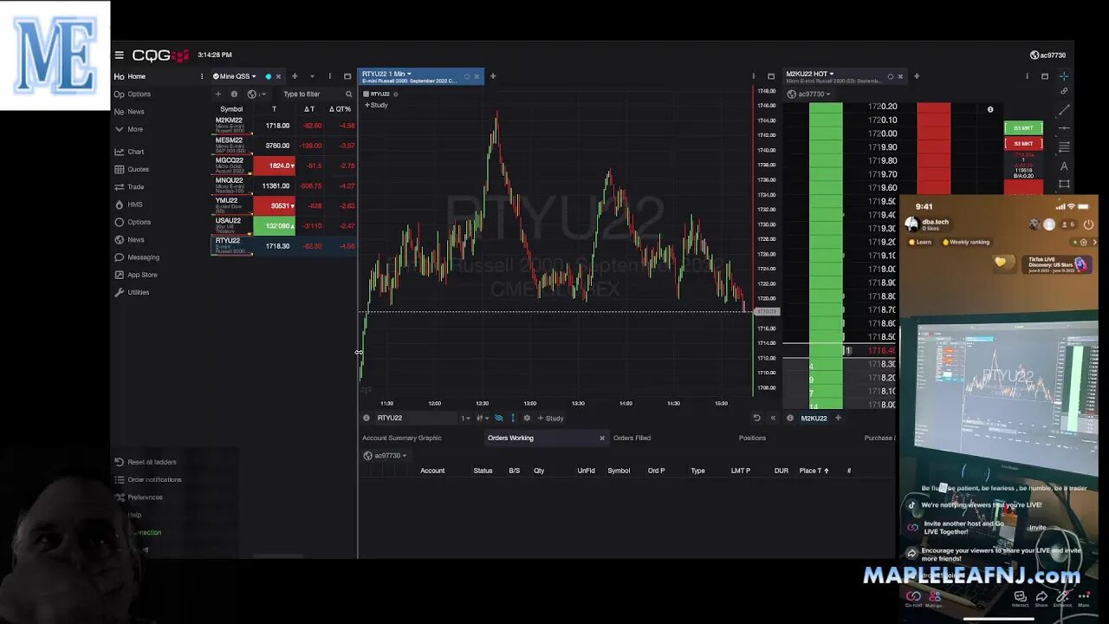
Task: Open News with the globe icon in sidebar
Action: coord(129,239)
